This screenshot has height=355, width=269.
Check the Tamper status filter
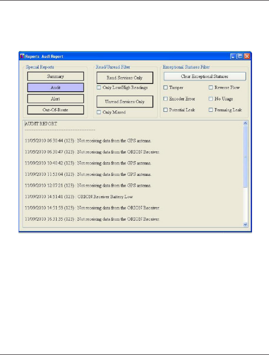tap(165, 88)
